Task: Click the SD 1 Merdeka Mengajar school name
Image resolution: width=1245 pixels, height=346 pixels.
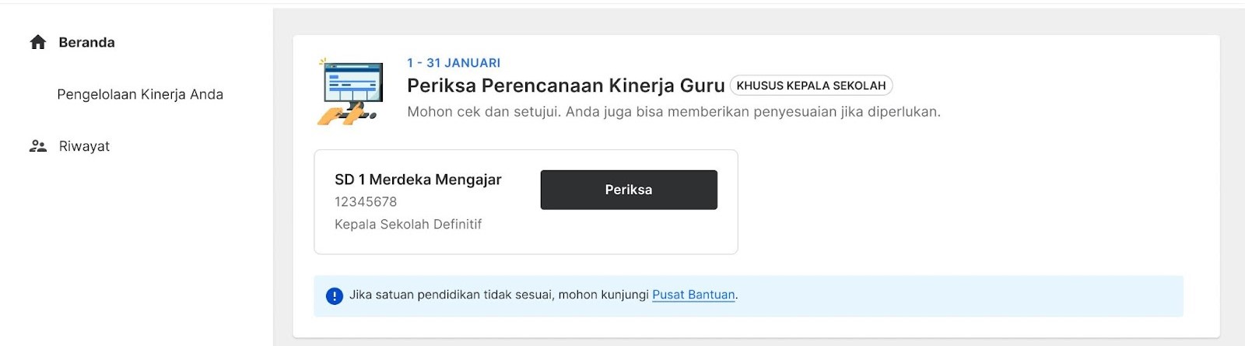Action: point(418,180)
